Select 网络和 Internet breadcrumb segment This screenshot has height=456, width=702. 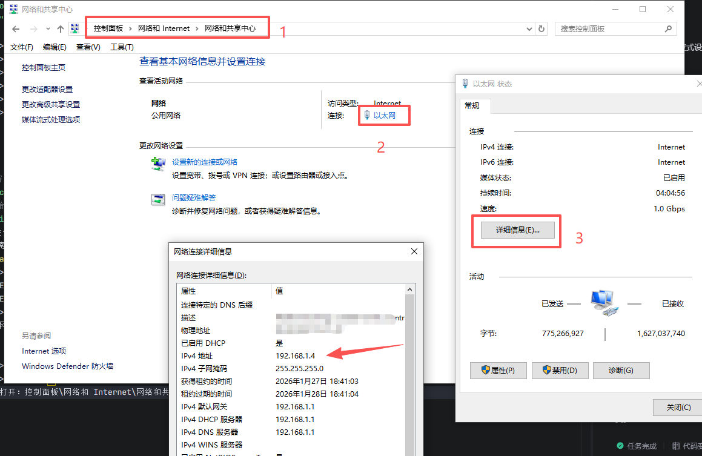coord(164,28)
